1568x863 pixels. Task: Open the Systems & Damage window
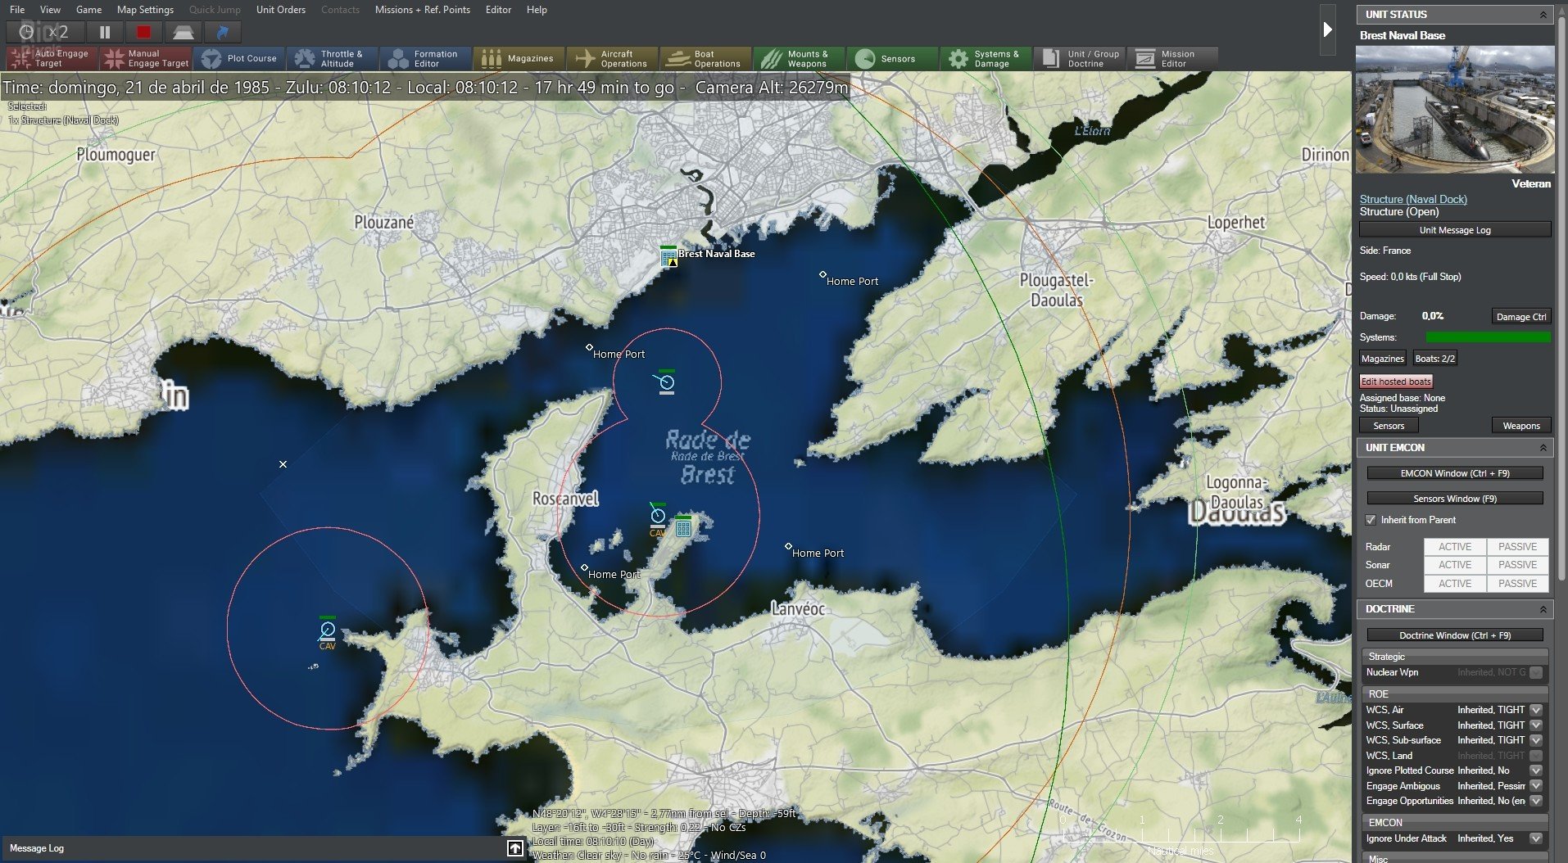pos(986,58)
